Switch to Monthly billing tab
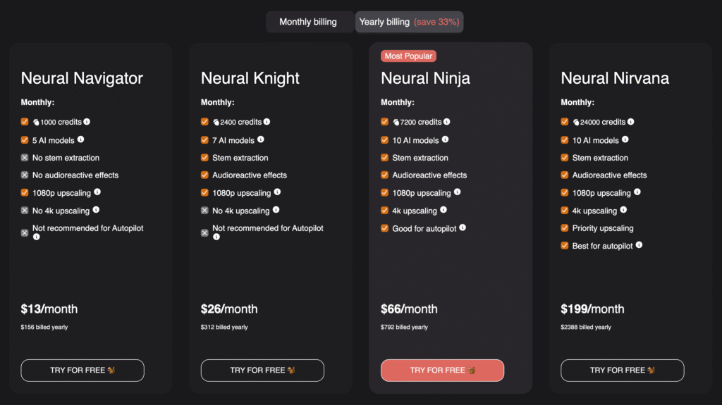 (x=308, y=22)
